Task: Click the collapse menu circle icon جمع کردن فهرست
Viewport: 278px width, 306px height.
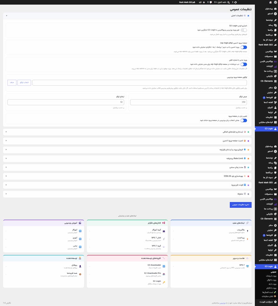Action: (x=275, y=302)
